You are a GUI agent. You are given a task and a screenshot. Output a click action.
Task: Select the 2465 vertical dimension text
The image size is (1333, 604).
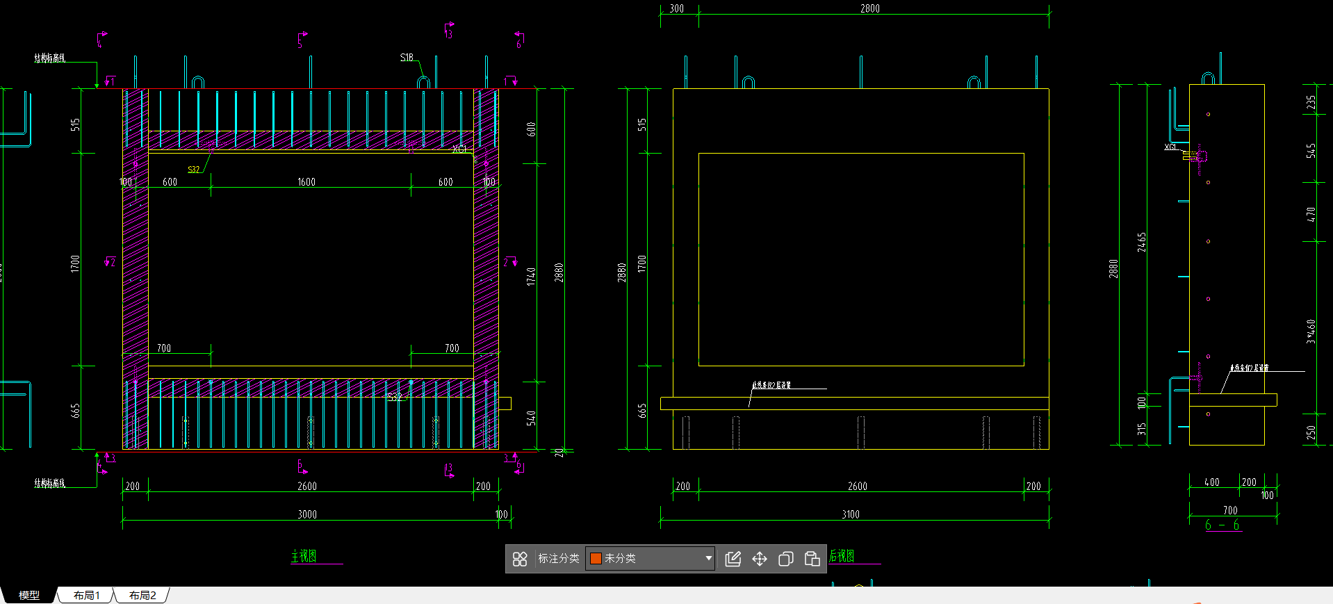(1142, 242)
